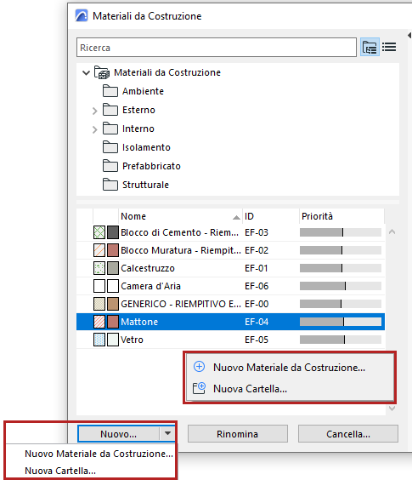The width and height of the screenshot is (412, 480).
Task: Select the Interno folder icon
Action: (110, 129)
